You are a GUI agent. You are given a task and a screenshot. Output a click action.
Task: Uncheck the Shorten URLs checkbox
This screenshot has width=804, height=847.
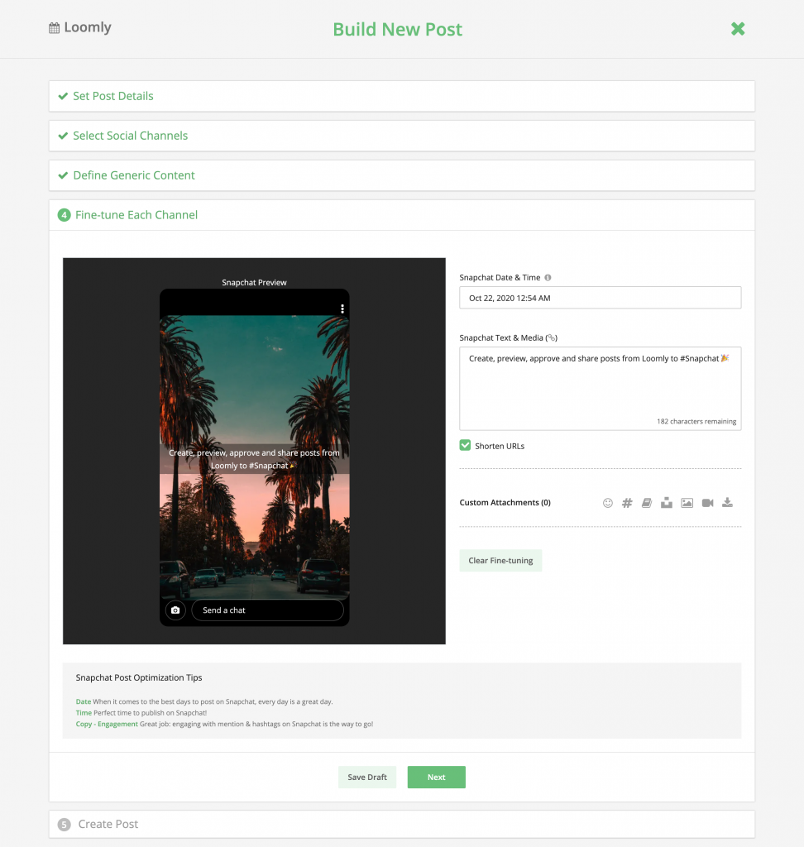[x=466, y=446]
